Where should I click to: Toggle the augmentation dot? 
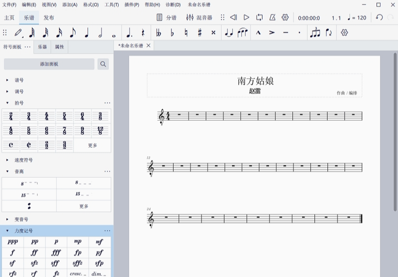pyautogui.click(x=129, y=33)
